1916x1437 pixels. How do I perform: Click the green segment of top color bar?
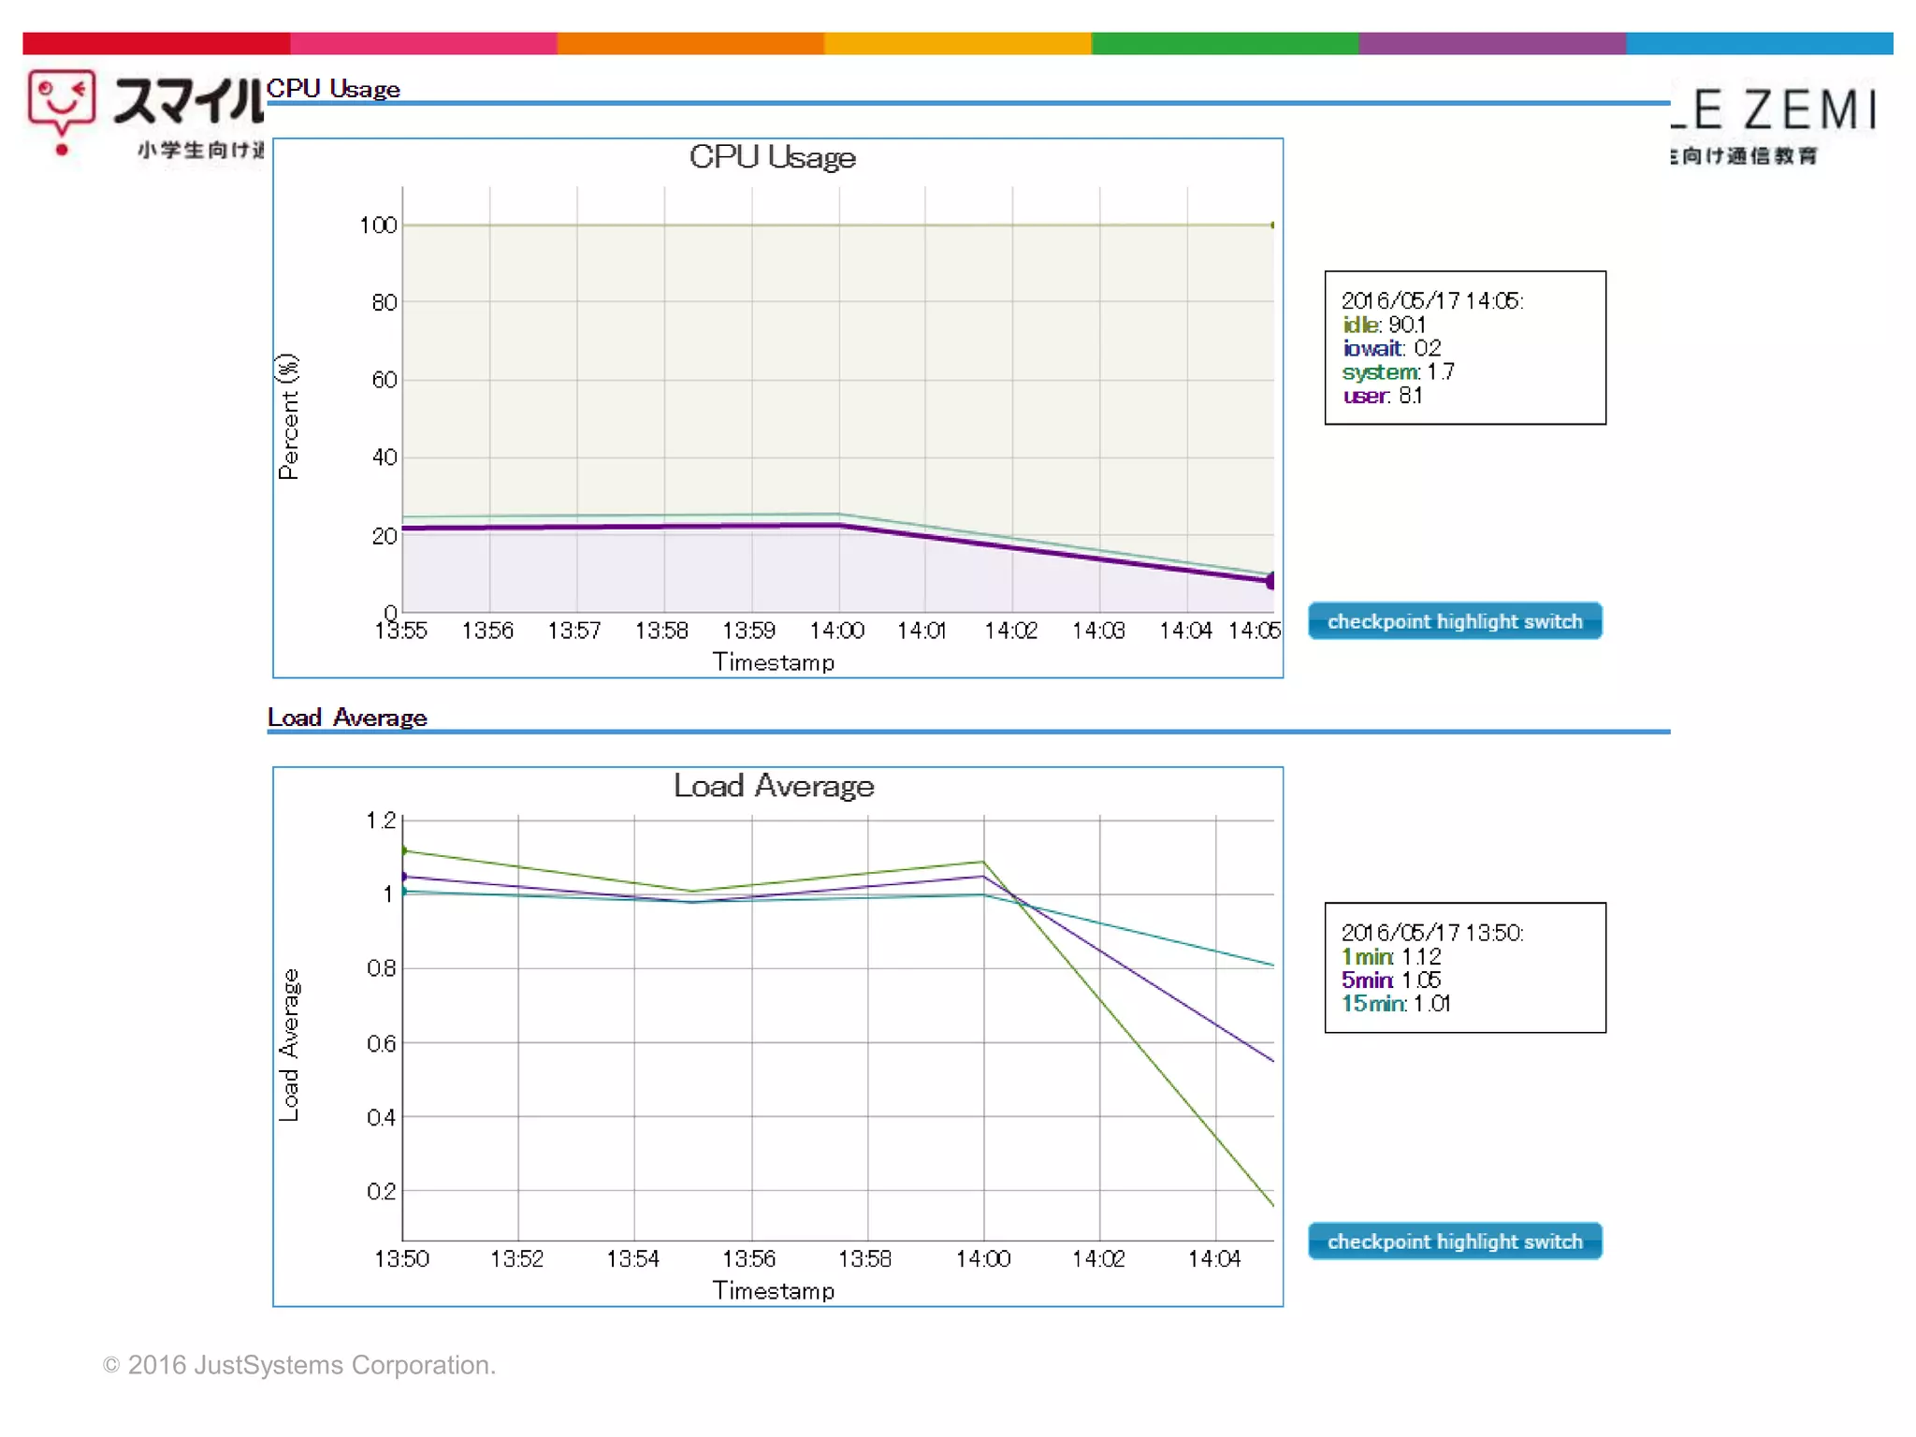(x=1224, y=43)
